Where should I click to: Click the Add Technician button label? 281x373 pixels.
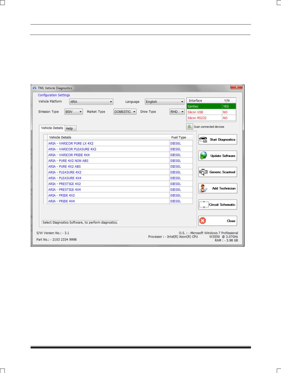(x=224, y=188)
